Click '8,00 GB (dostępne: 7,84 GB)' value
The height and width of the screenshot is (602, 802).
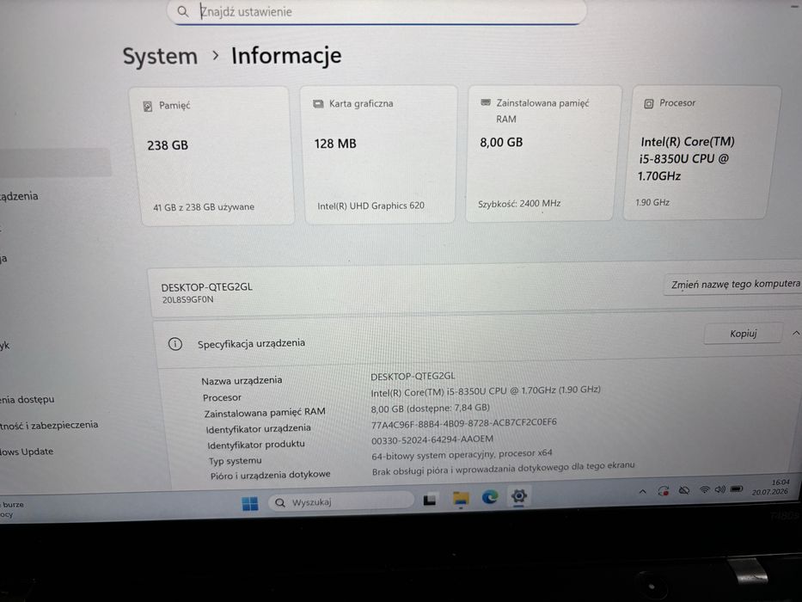click(430, 408)
